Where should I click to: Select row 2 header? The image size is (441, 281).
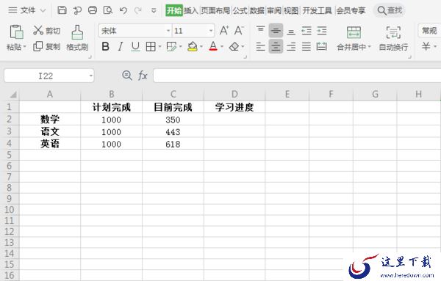(x=10, y=120)
